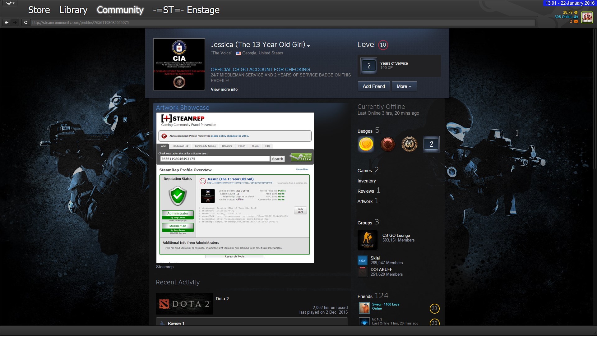Click the gold coin badge
597x345 pixels.
pyautogui.click(x=366, y=144)
